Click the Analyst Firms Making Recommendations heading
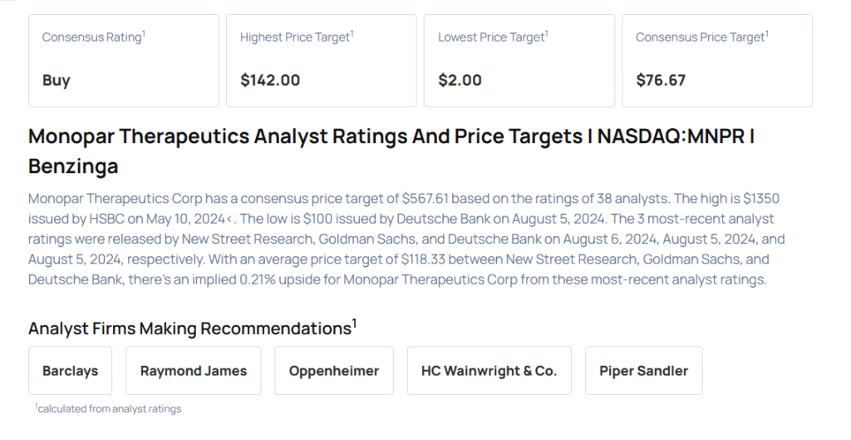This screenshot has height=440, width=851. pyautogui.click(x=189, y=329)
